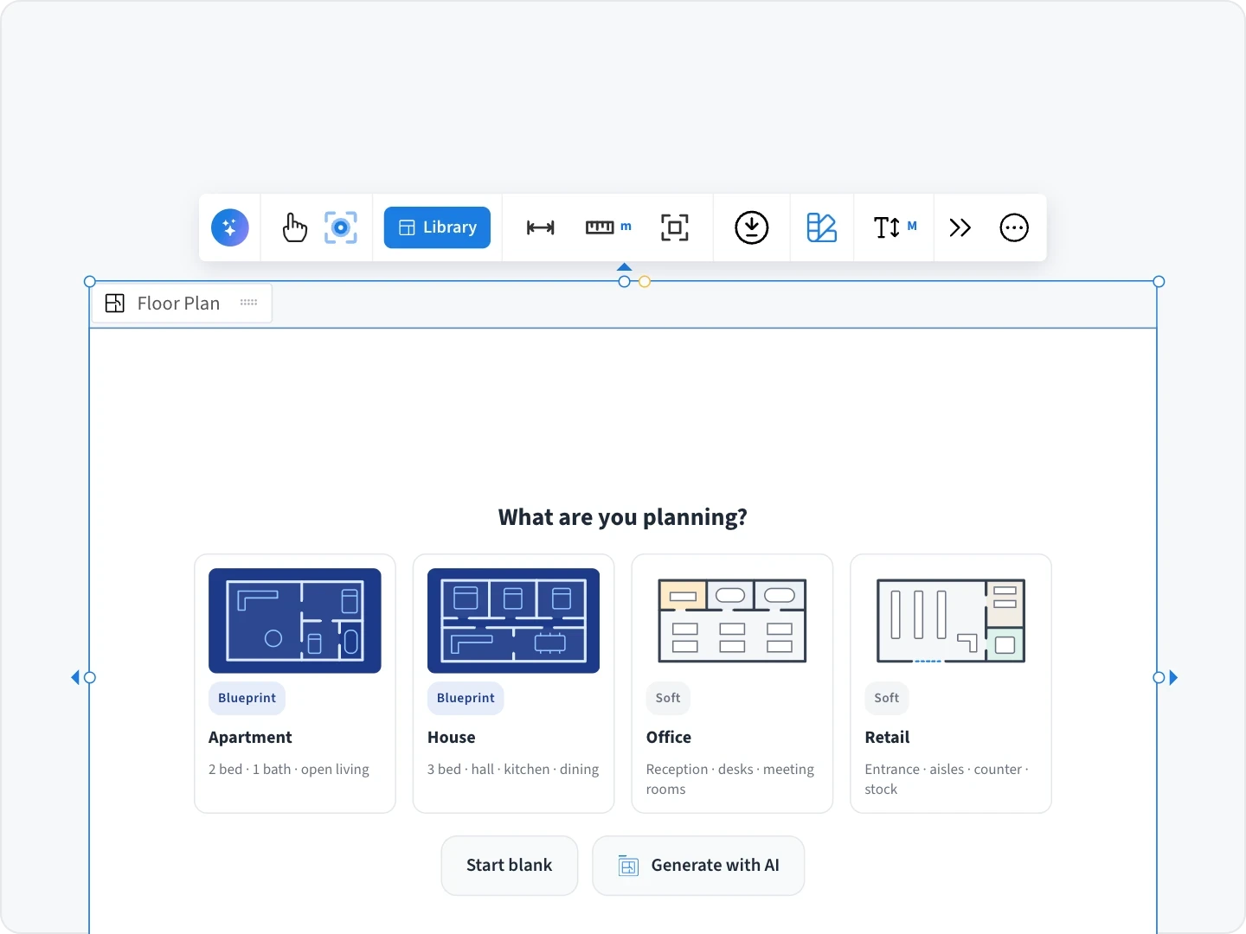The image size is (1246, 934).
Task: Grab the Floor Plan drag handle dots
Action: (x=249, y=303)
